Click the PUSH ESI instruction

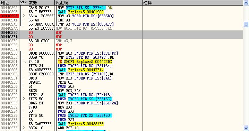pyautogui.click(x=66, y=120)
